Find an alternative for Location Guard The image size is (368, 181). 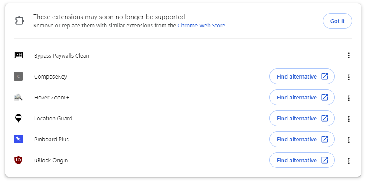(302, 119)
